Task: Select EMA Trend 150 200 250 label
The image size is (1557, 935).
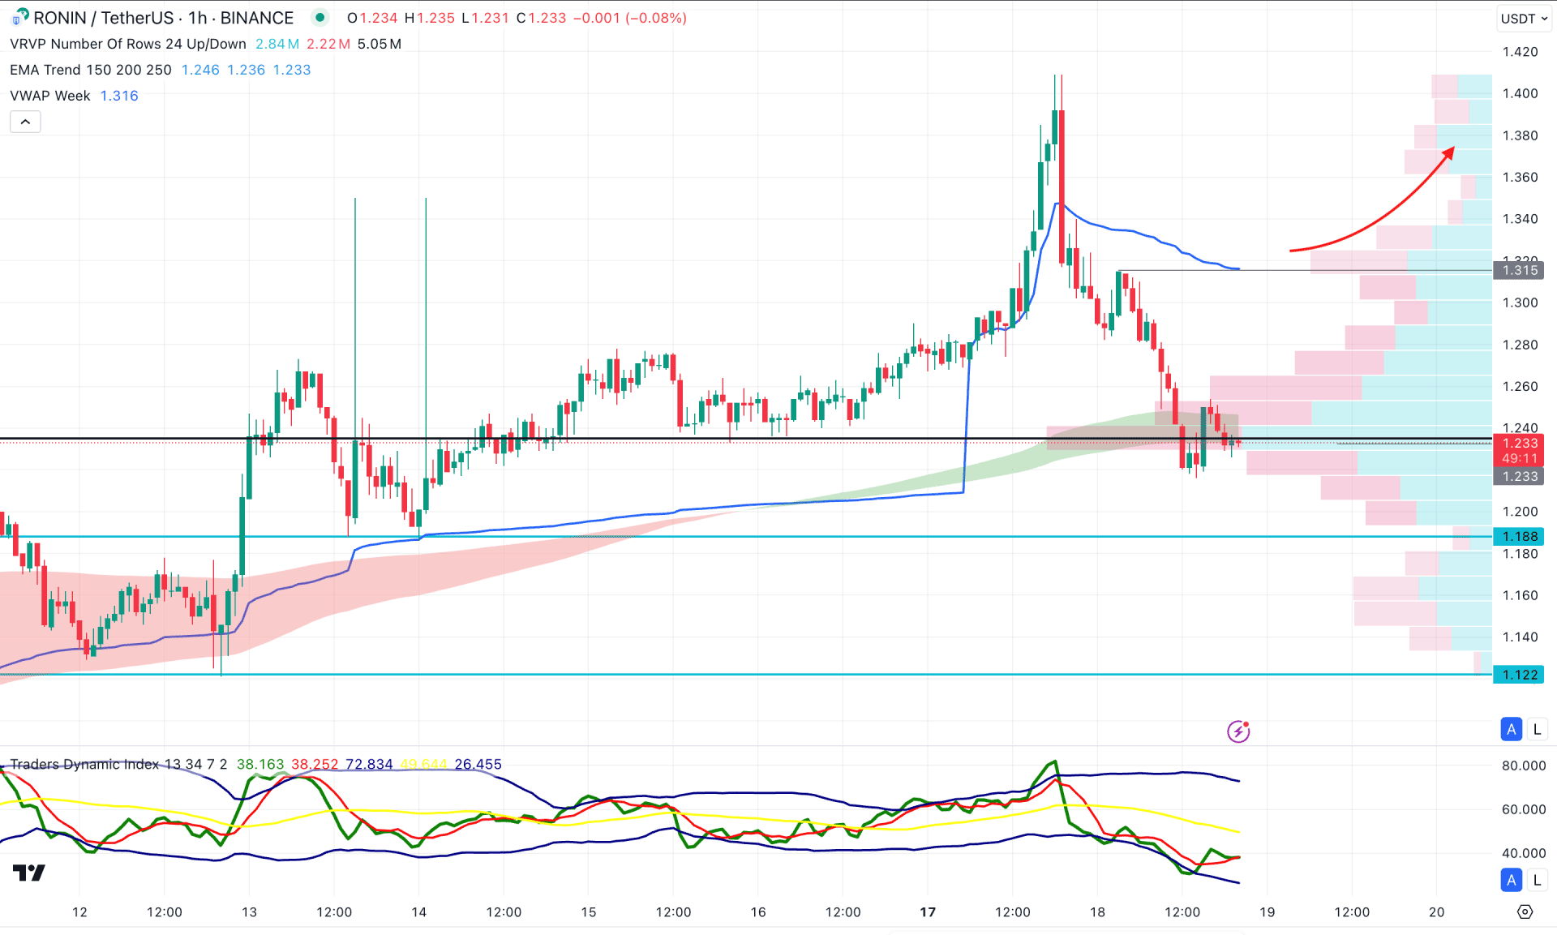Action: tap(91, 70)
